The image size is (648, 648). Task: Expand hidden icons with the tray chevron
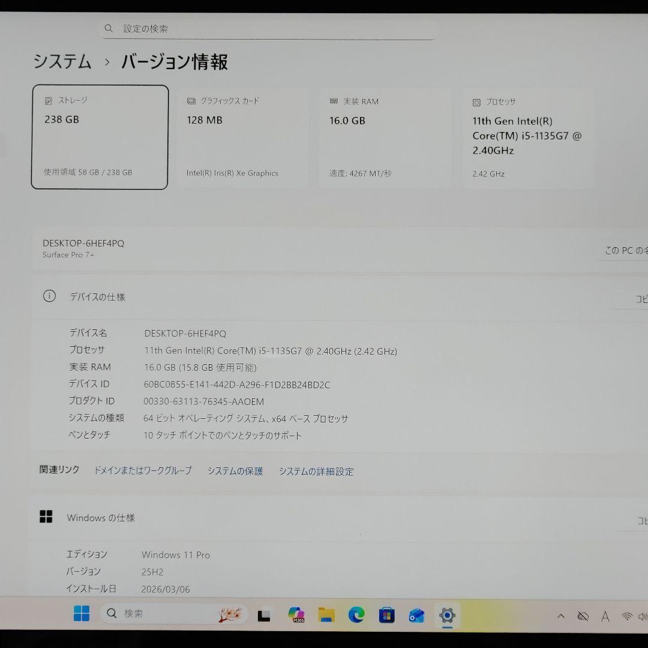[560, 616]
